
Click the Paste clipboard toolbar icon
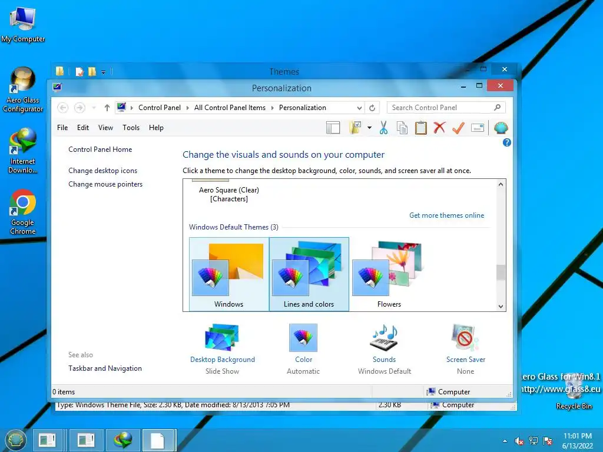pyautogui.click(x=420, y=128)
